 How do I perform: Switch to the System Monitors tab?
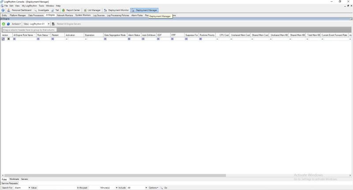point(83,15)
